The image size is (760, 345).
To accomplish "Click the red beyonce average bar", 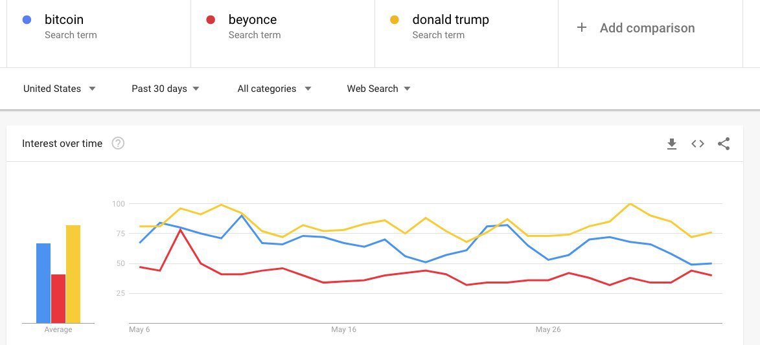I will pos(58,298).
